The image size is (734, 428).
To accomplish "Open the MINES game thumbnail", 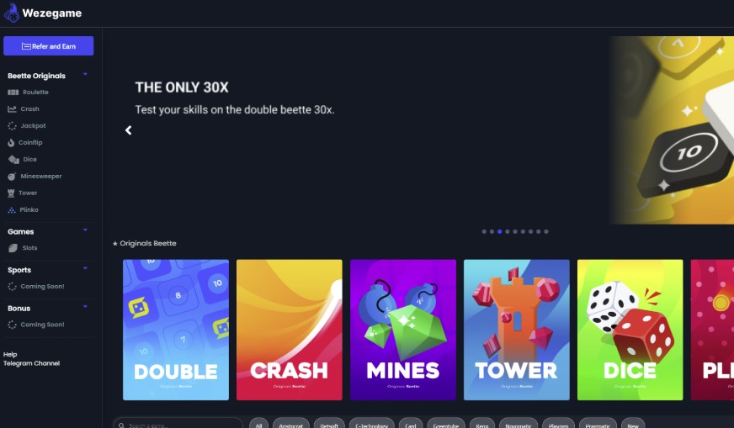I will (403, 330).
